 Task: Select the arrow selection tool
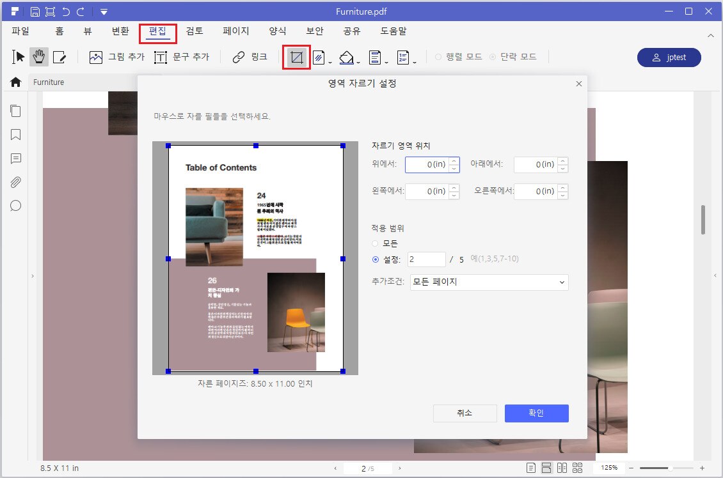click(x=18, y=57)
